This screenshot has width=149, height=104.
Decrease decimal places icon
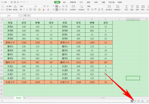102,9
